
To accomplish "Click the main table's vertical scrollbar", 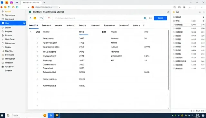I will [x=168, y=60].
